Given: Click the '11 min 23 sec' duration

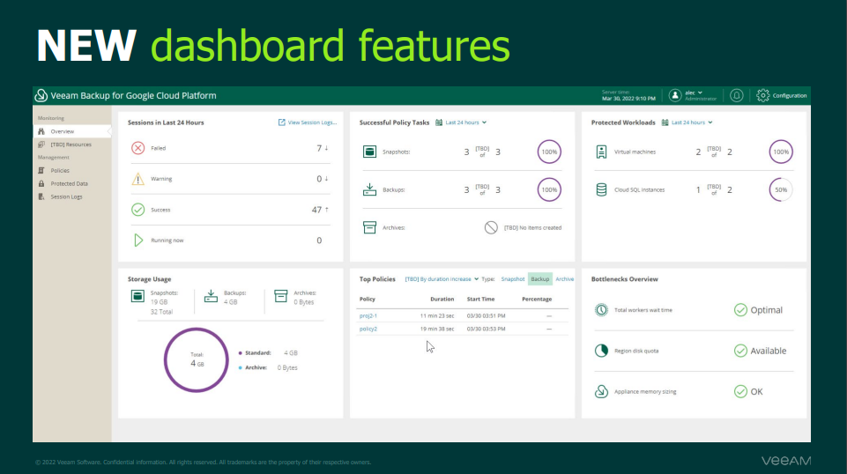Looking at the screenshot, I should pos(437,315).
